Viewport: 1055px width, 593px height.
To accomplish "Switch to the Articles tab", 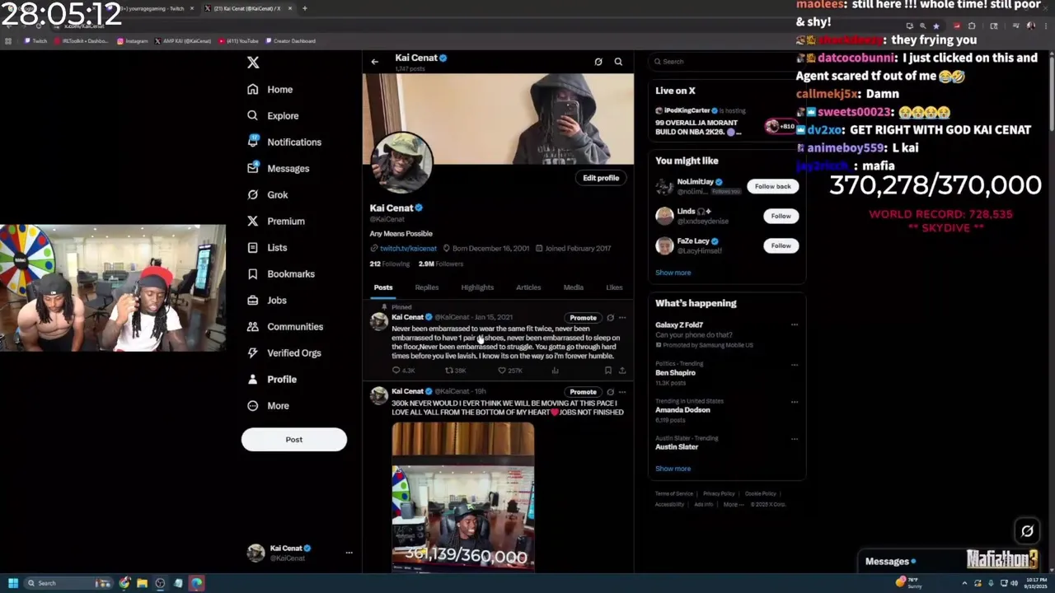I will point(528,287).
